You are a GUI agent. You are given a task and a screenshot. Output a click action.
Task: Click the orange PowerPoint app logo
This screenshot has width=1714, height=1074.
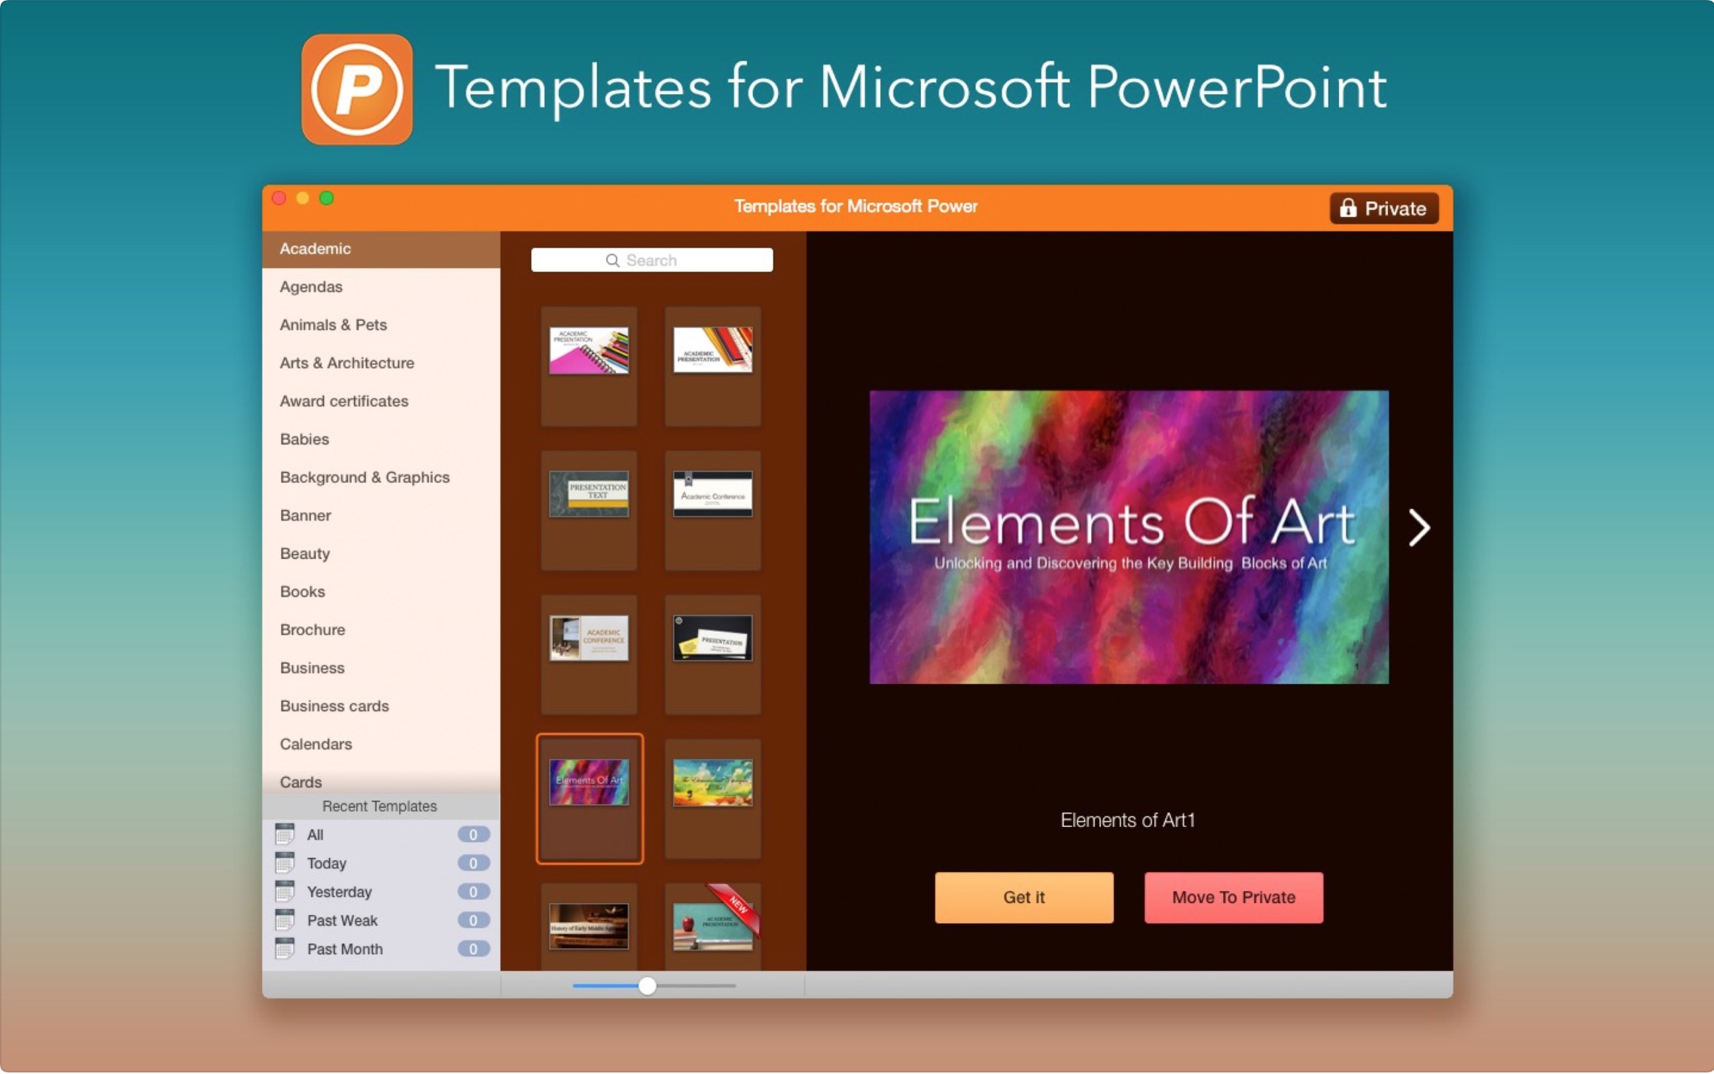[356, 89]
